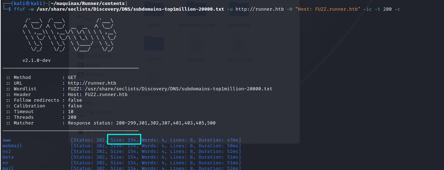Click the beta subdomain result
This screenshot has width=444, height=170.
[8, 157]
